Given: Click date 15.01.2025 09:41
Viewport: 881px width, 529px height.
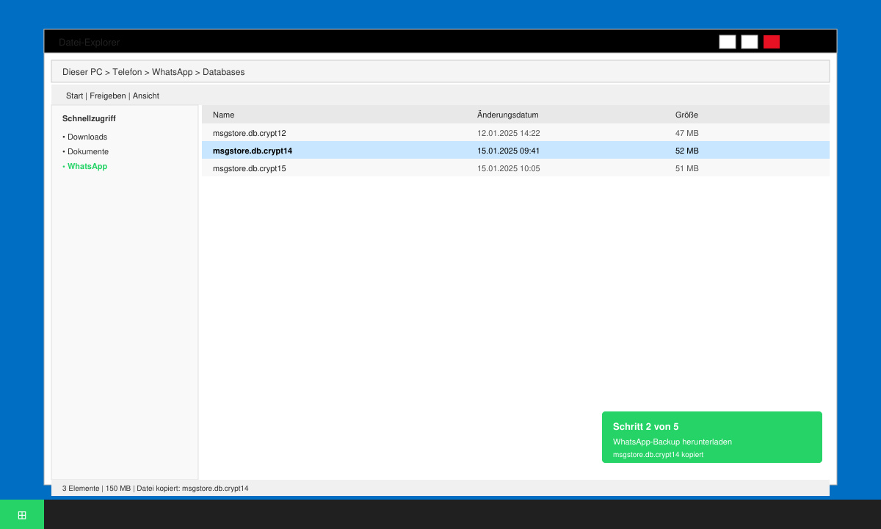Looking at the screenshot, I should [509, 151].
